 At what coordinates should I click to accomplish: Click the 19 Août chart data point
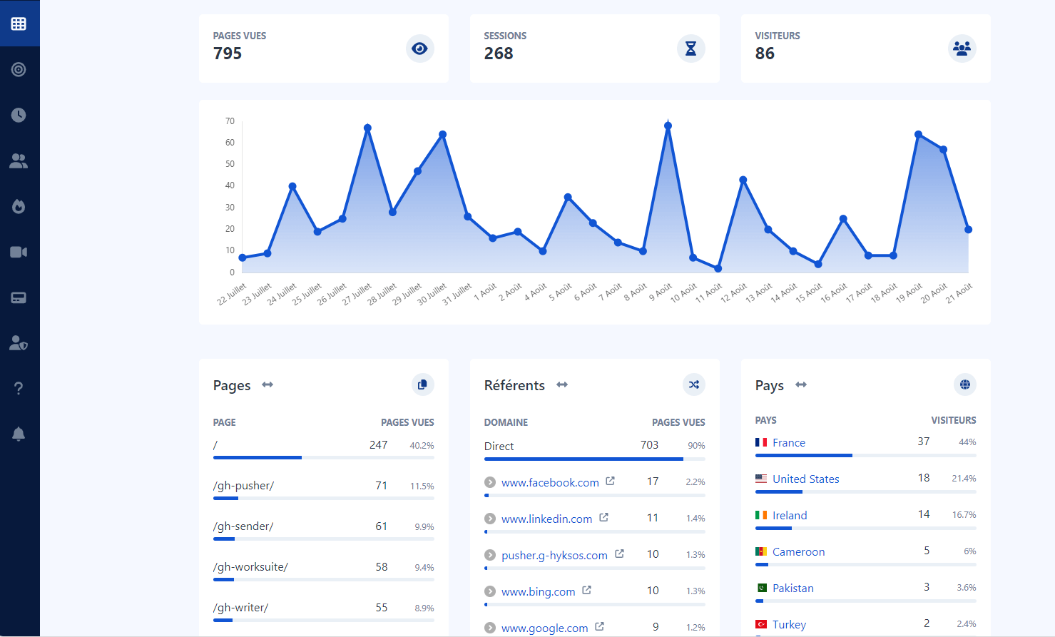[918, 134]
